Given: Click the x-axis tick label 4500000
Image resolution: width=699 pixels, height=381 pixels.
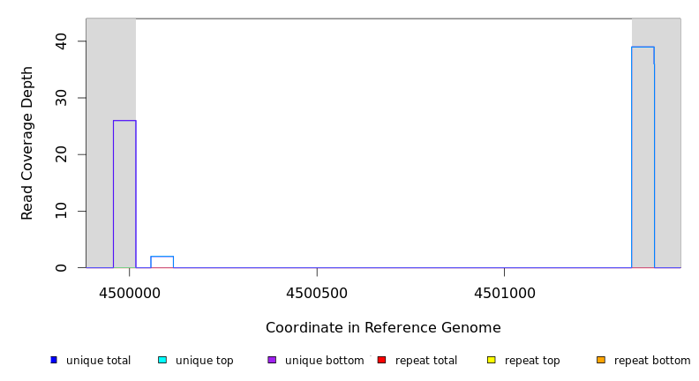Looking at the screenshot, I should (130, 294).
